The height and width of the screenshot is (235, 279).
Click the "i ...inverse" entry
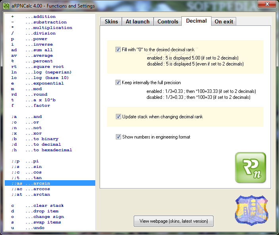pos(50,44)
